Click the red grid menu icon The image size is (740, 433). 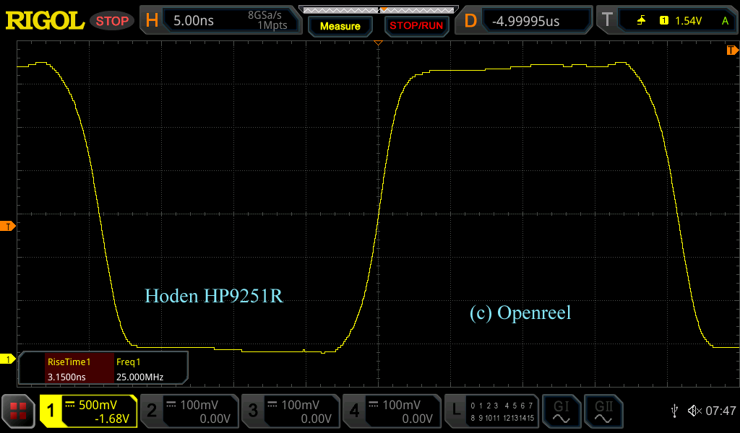[18, 411]
